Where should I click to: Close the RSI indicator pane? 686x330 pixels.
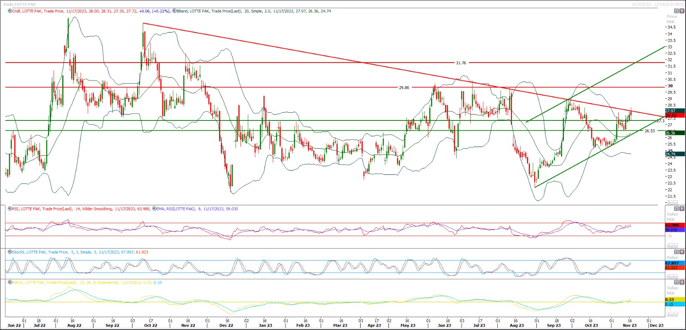pyautogui.click(x=682, y=209)
